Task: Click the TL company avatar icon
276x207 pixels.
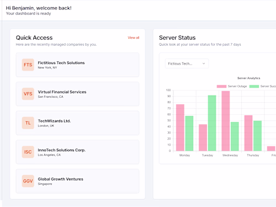Action: [x=28, y=123]
